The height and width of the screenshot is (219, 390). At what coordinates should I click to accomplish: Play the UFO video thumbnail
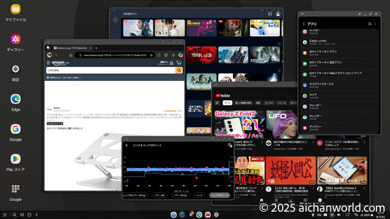coord(282,124)
